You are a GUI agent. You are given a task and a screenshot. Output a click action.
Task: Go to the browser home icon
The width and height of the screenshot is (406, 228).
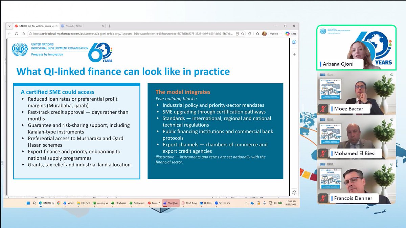(x=23, y=34)
